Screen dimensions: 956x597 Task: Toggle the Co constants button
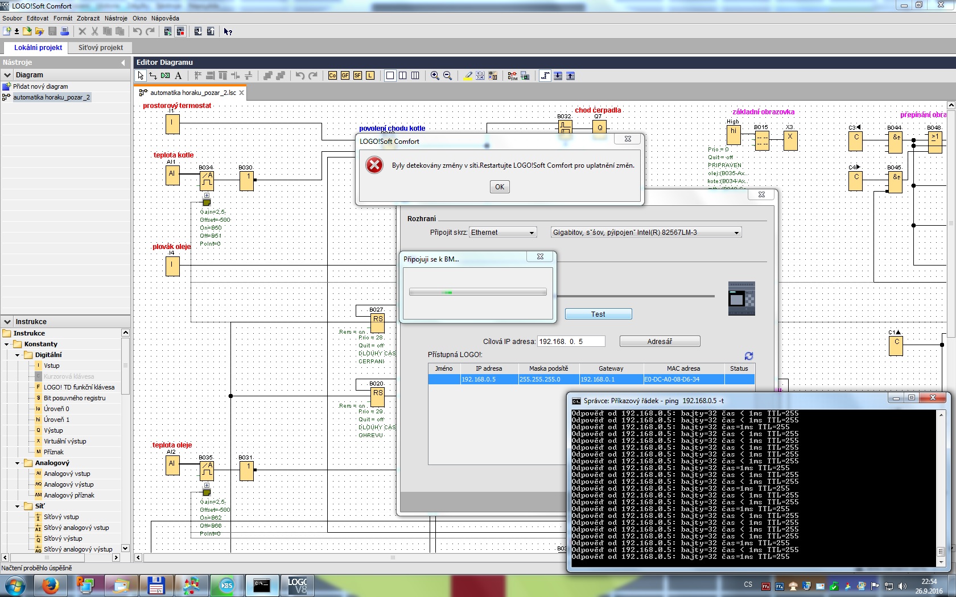tap(332, 76)
